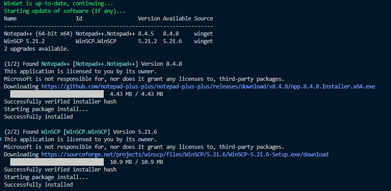
Task: Select 'Starting update of software (If any)...' line
Action: pyautogui.click(x=65, y=11)
